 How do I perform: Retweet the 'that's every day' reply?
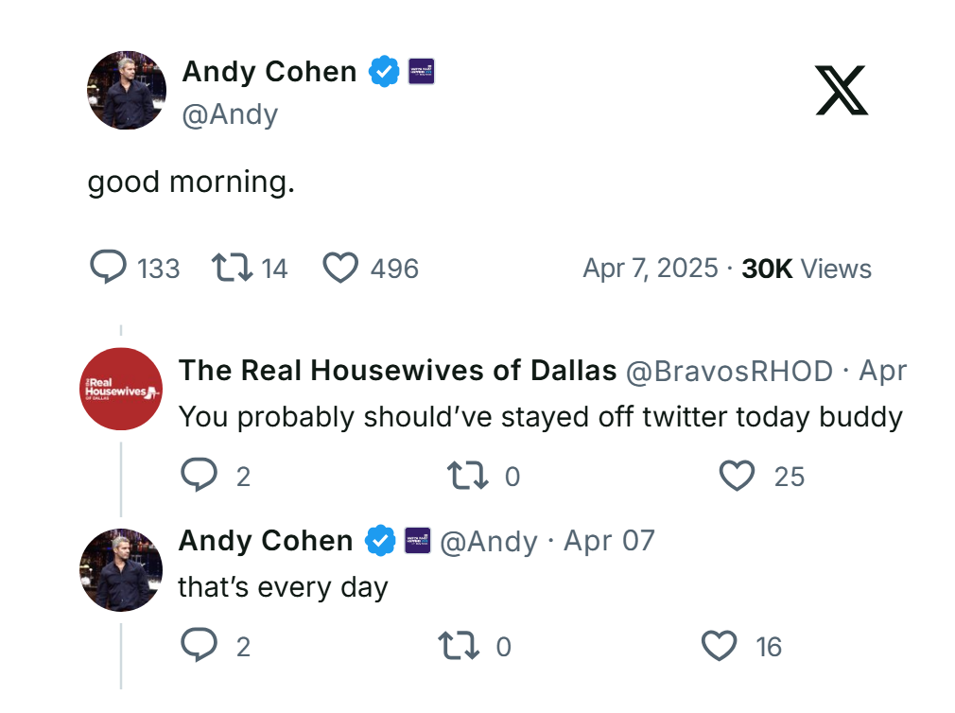point(460,646)
